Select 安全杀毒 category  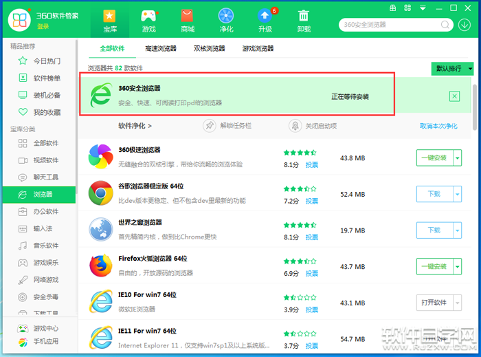(x=39, y=297)
